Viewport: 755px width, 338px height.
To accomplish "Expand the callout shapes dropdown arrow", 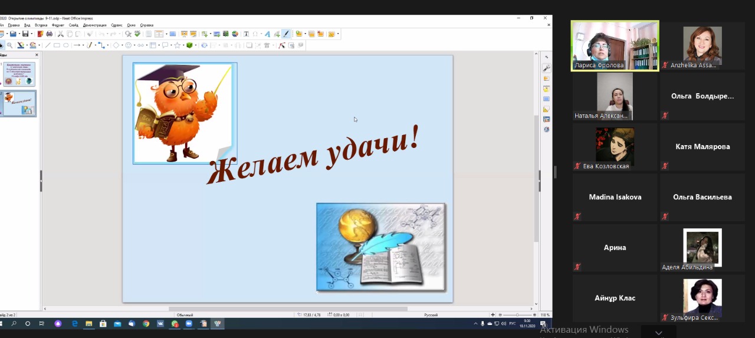I will (171, 45).
